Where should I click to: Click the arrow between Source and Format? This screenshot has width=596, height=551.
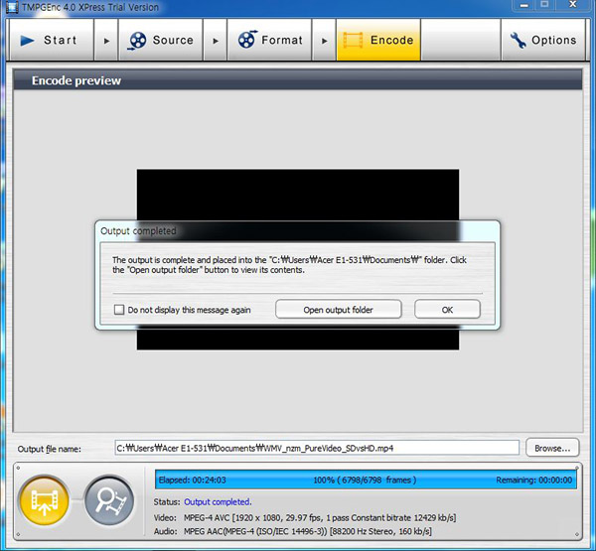(216, 41)
